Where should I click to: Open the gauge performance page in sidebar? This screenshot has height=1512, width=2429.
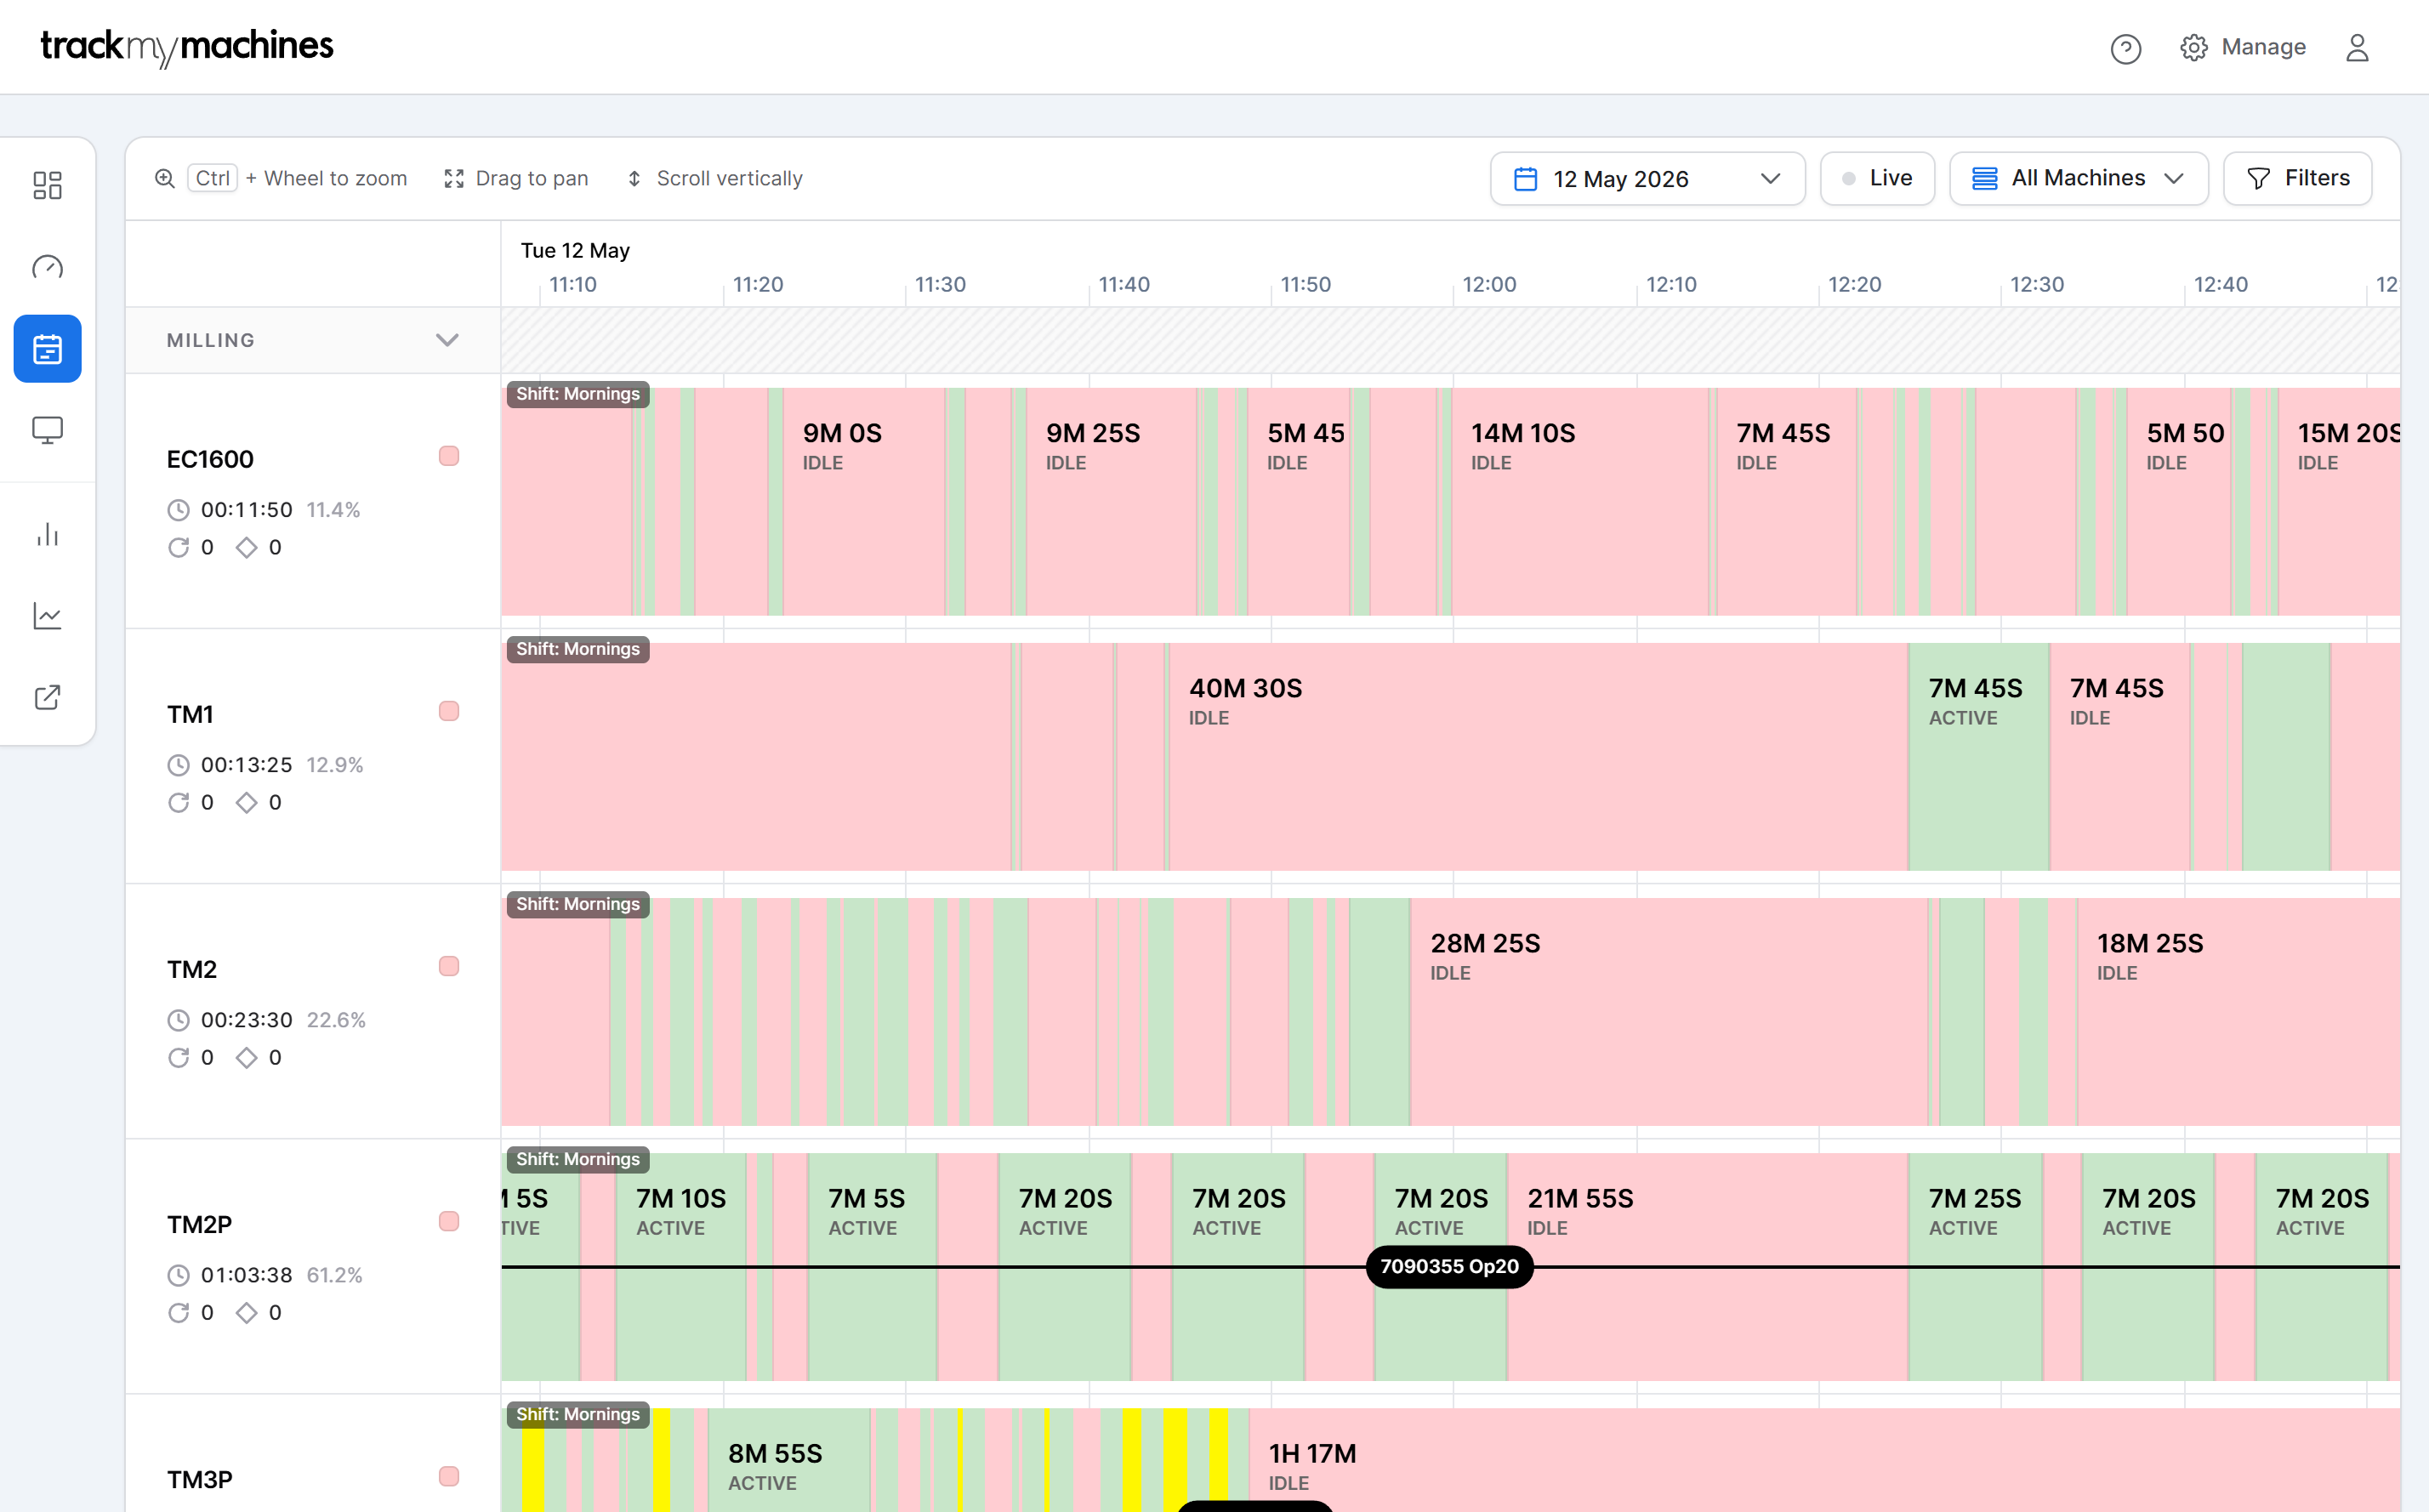pos(47,267)
